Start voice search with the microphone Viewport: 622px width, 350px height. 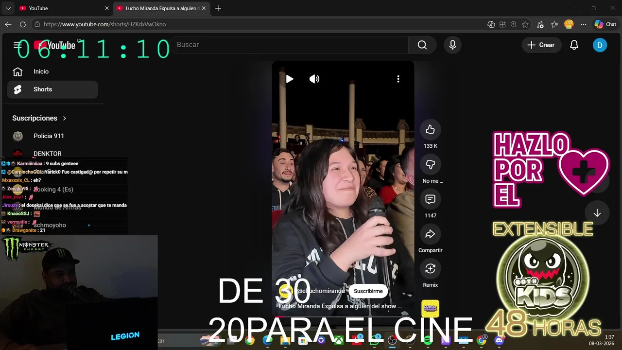(x=452, y=45)
